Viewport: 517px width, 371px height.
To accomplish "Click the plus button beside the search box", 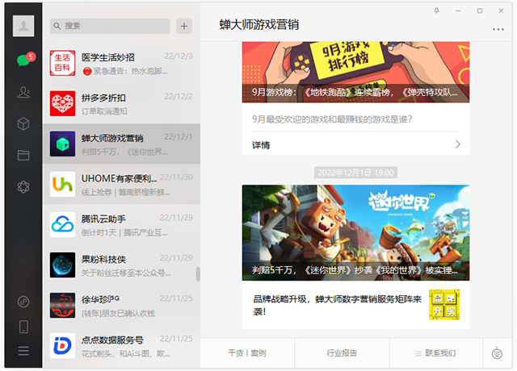I will coord(184,26).
